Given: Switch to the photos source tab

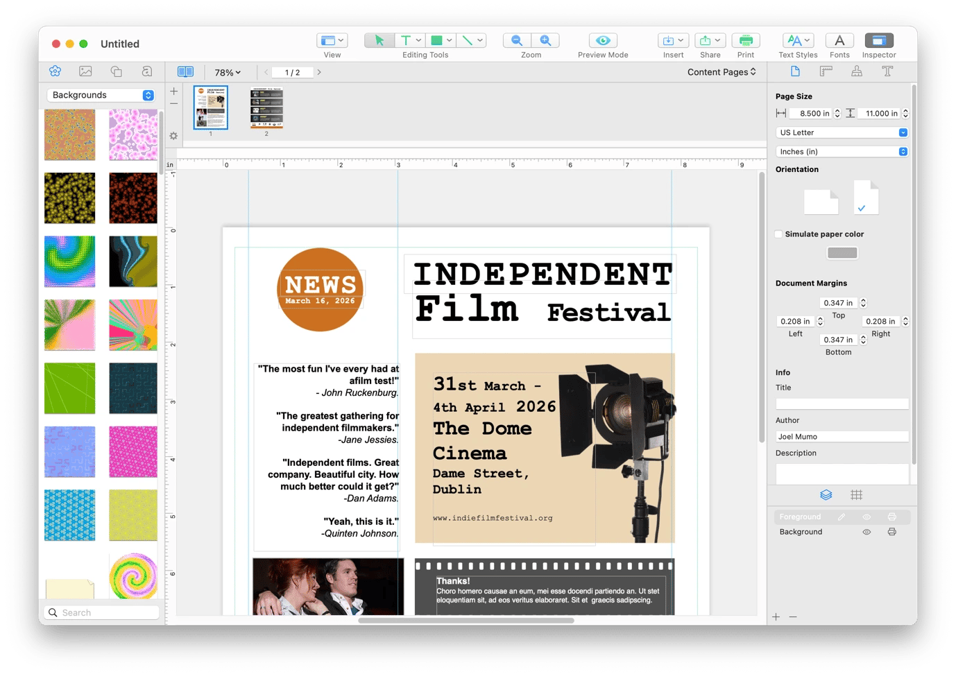Looking at the screenshot, I should point(85,71).
